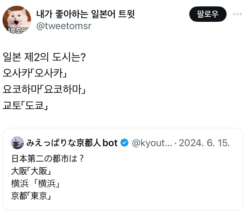Open the みえっぱりな京都人 bot account name
The width and height of the screenshot is (249, 221).
72,143
